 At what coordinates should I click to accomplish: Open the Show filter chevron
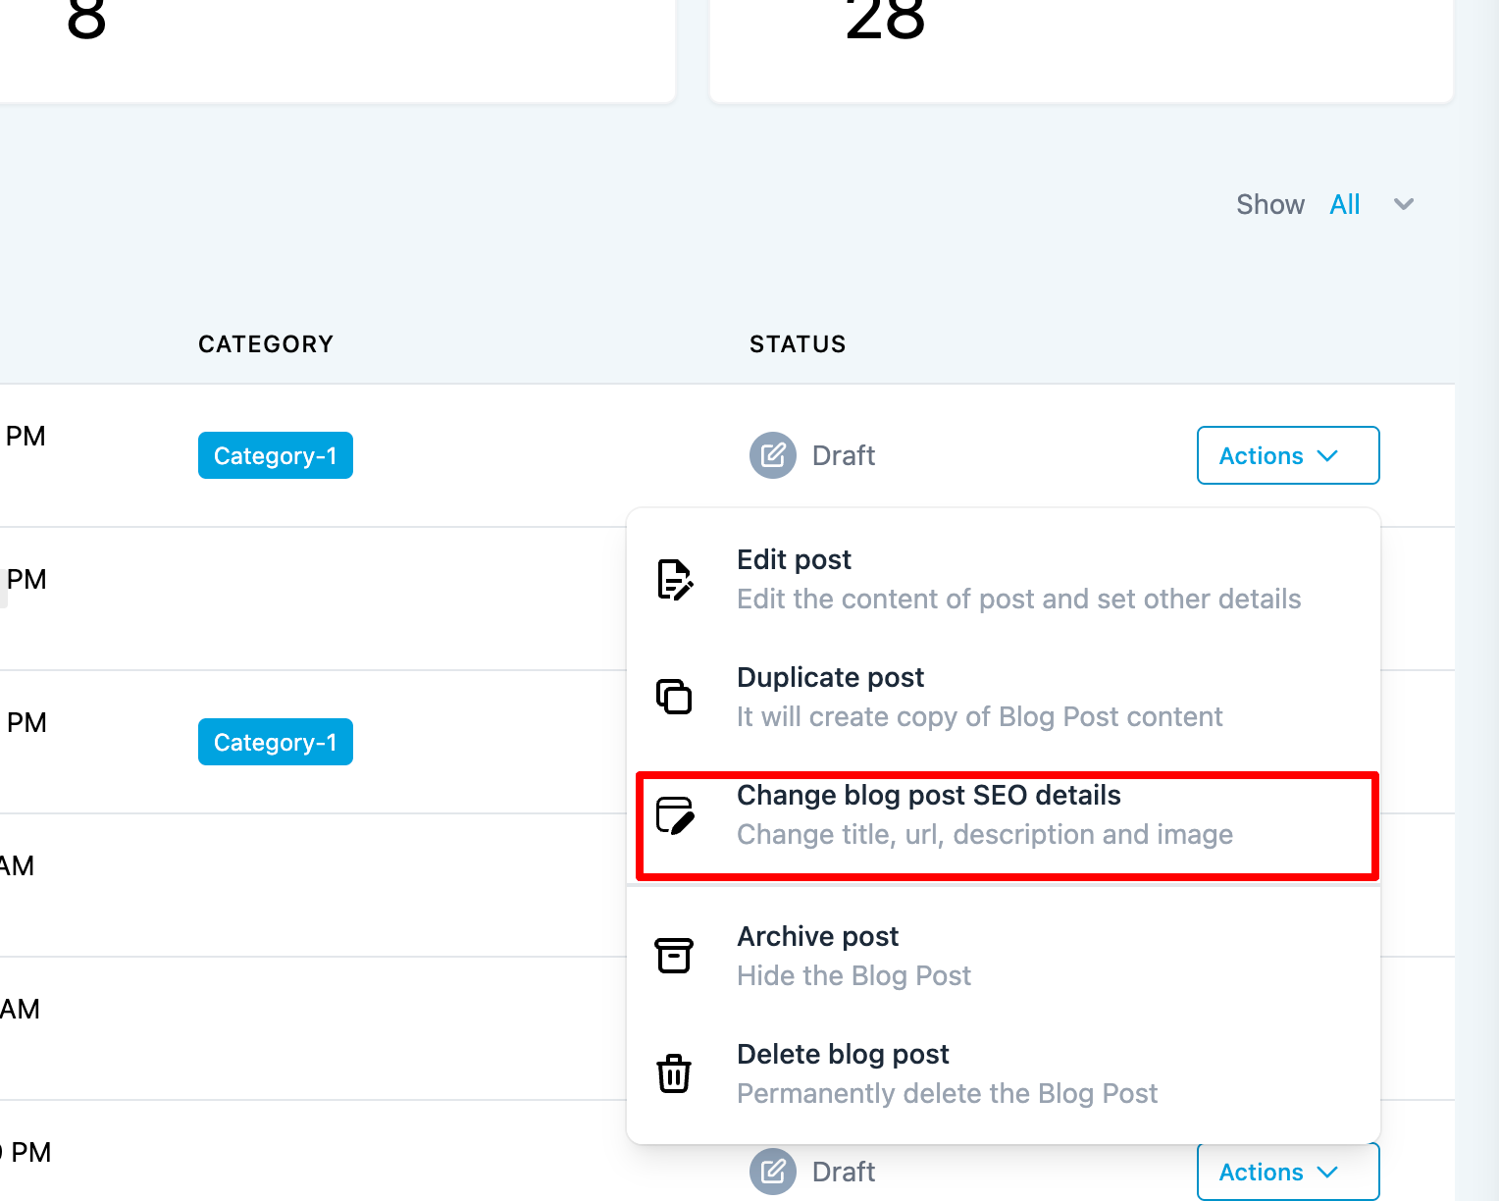point(1404,204)
